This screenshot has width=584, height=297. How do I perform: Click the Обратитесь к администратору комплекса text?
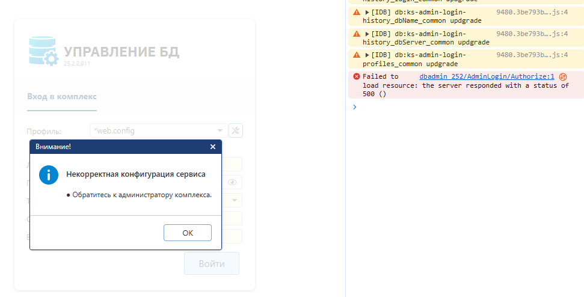pos(142,195)
